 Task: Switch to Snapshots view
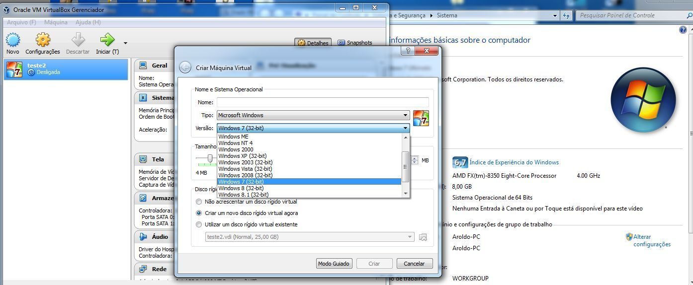(355, 43)
